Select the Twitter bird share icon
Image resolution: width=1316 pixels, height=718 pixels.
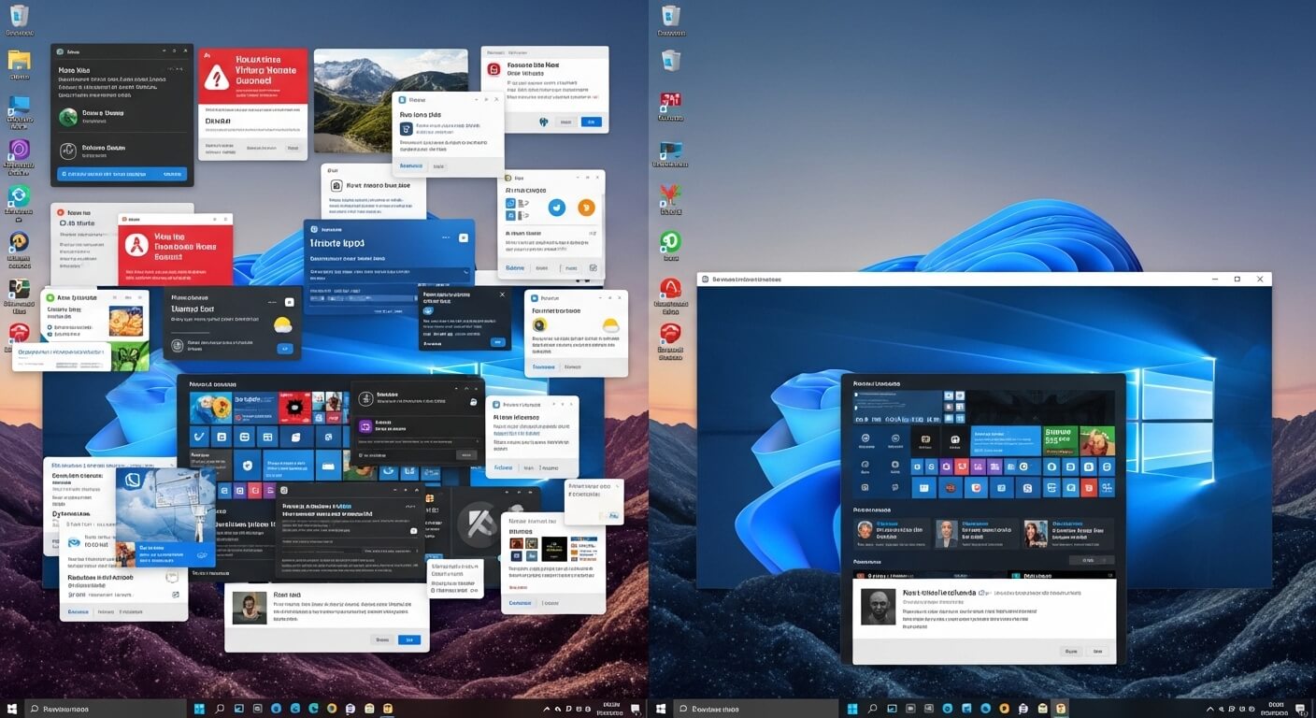(x=556, y=208)
